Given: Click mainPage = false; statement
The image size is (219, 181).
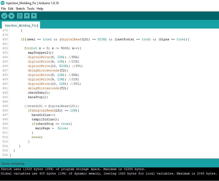Looking at the screenshot, I should click(x=52, y=128).
